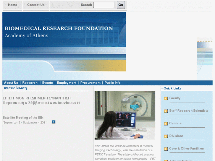Click the Go search button

(x=121, y=5)
